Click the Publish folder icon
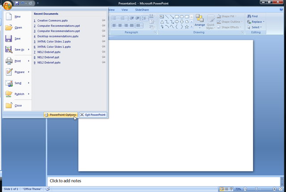The height and width of the screenshot is (192, 286). 9,94
